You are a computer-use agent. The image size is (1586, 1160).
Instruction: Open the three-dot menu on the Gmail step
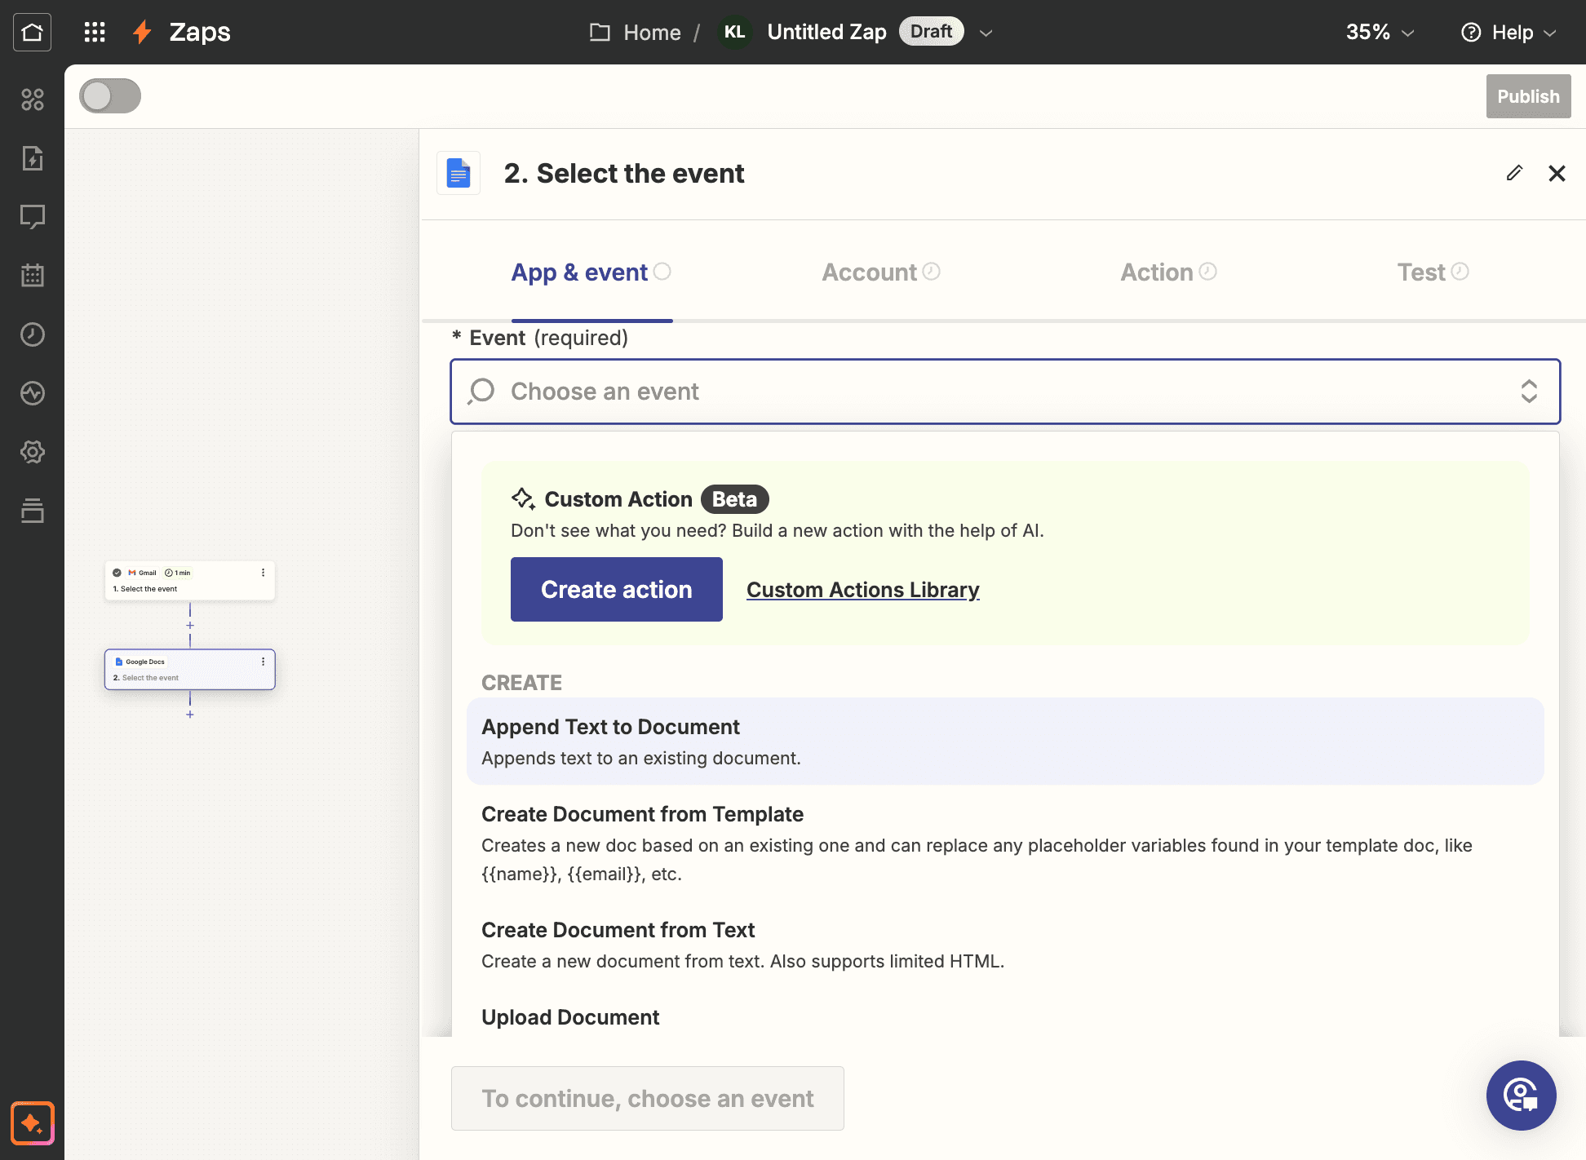(x=263, y=573)
